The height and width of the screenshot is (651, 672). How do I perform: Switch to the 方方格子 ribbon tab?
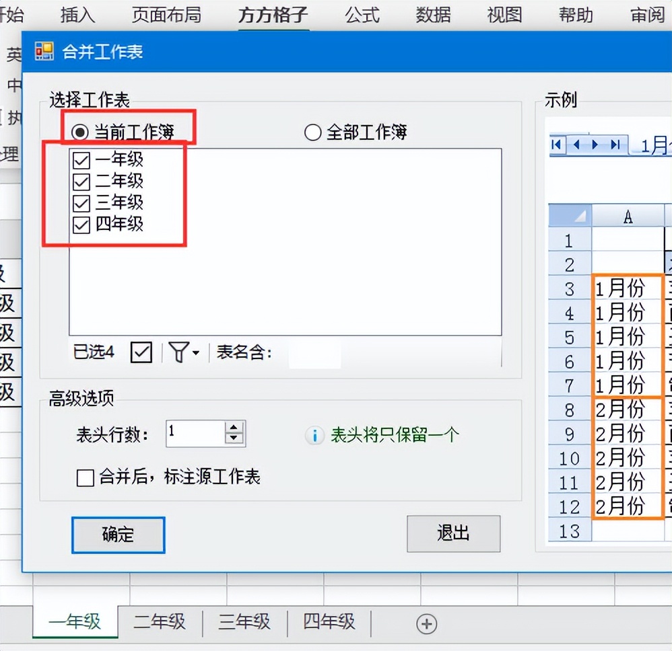[x=272, y=15]
